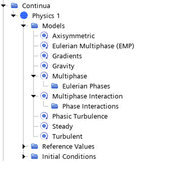Select the Eulerian Phases label

point(86,86)
